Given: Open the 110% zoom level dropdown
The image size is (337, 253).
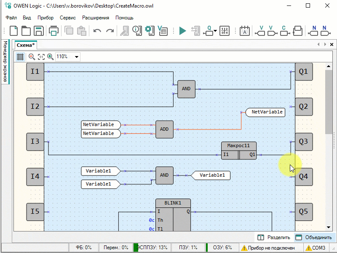Looking at the screenshot, I should pyautogui.click(x=77, y=57).
